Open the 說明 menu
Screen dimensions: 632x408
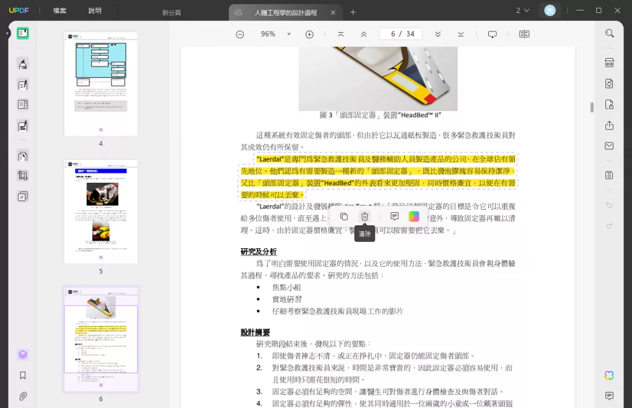[x=95, y=10]
